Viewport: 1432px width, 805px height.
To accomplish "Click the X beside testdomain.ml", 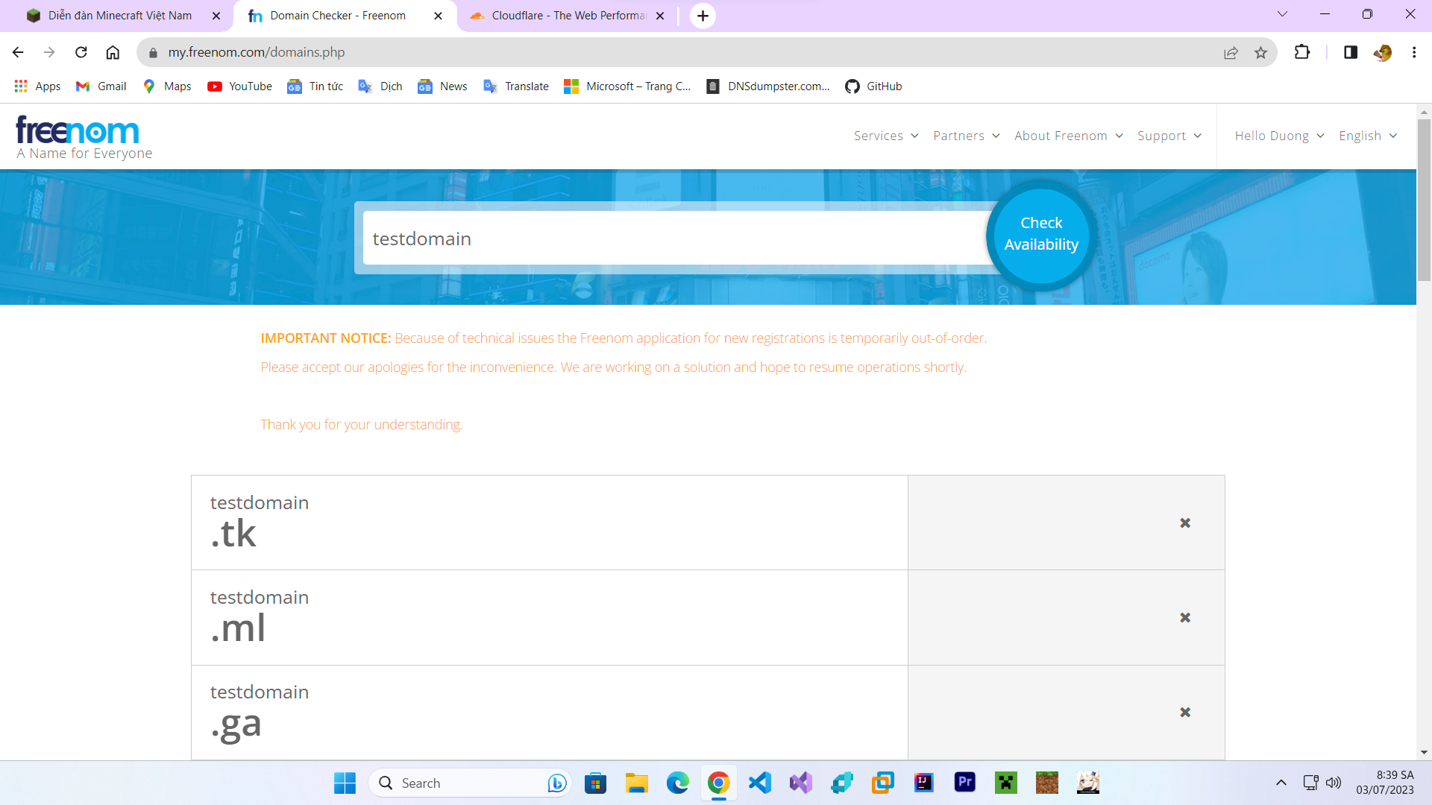I will 1184,618.
